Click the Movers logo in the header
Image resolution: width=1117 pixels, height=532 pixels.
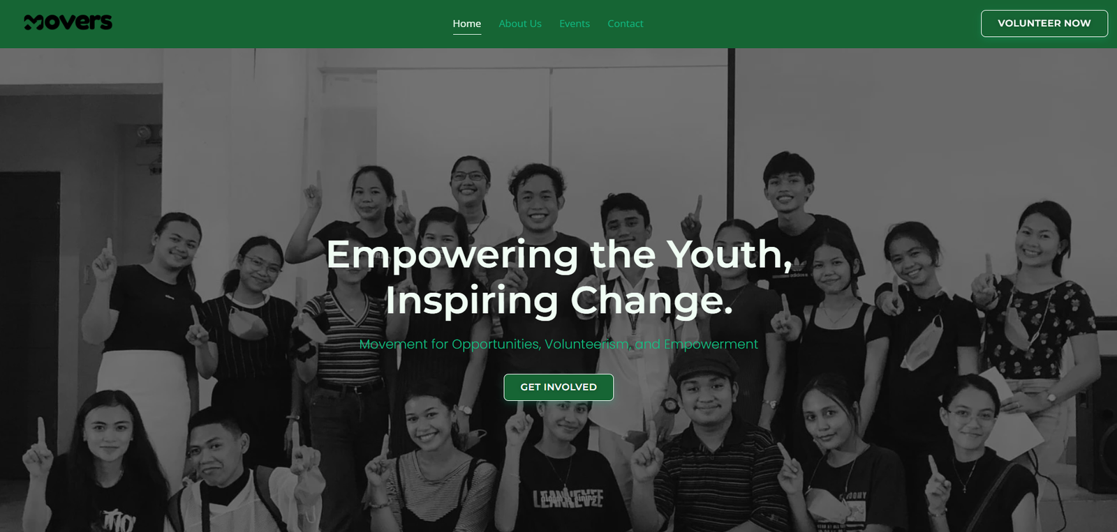(x=68, y=23)
